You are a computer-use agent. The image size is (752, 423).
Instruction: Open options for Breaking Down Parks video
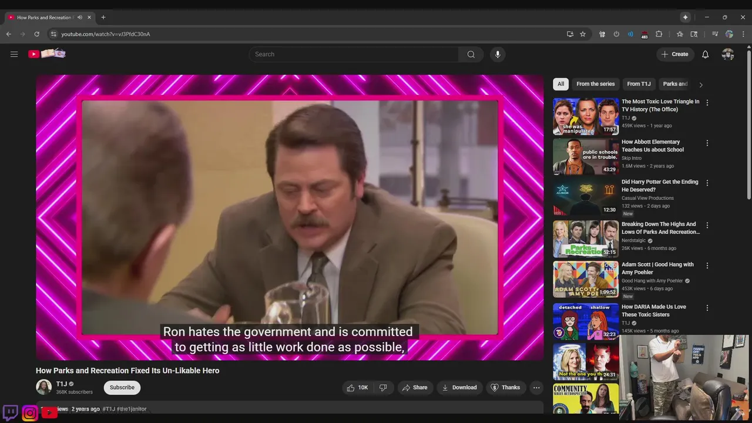coord(707,225)
